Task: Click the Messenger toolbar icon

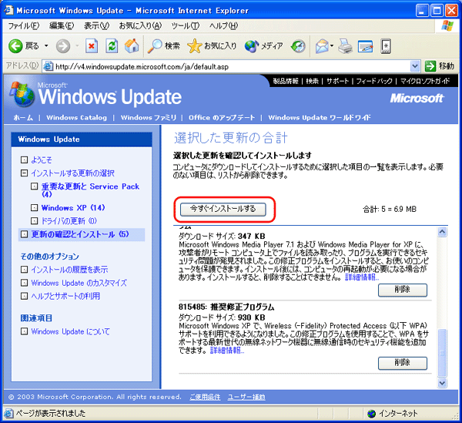Action: coord(386,46)
